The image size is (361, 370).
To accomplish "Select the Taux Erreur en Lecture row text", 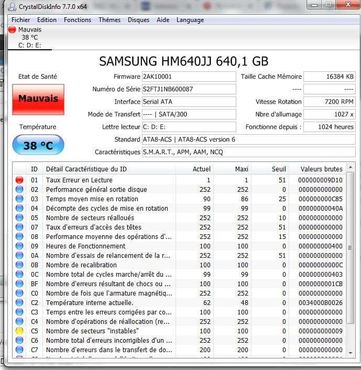I will pyautogui.click(x=79, y=180).
